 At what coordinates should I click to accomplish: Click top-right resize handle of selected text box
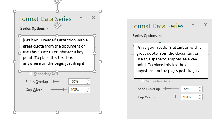click(95, 36)
